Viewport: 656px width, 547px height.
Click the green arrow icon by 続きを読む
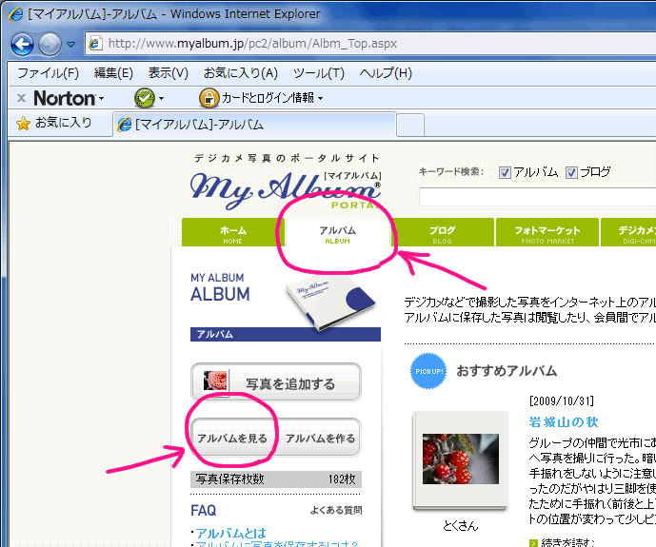click(533, 543)
